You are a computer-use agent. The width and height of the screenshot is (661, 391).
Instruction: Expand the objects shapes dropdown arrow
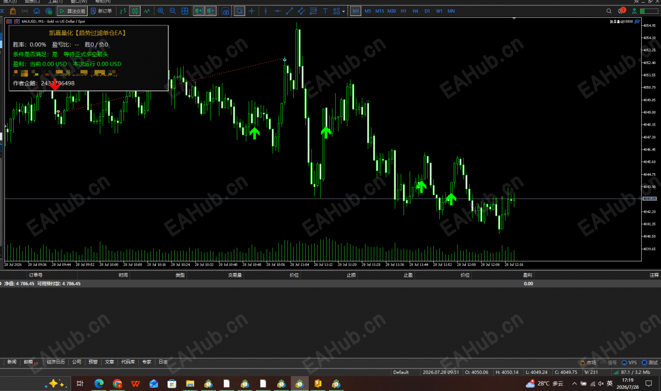[343, 12]
